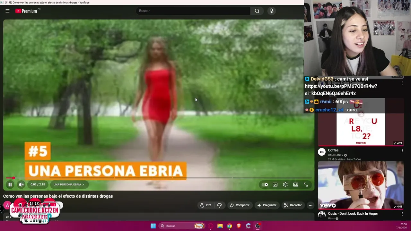Pause the video playback
411x231 pixels.
(10, 184)
